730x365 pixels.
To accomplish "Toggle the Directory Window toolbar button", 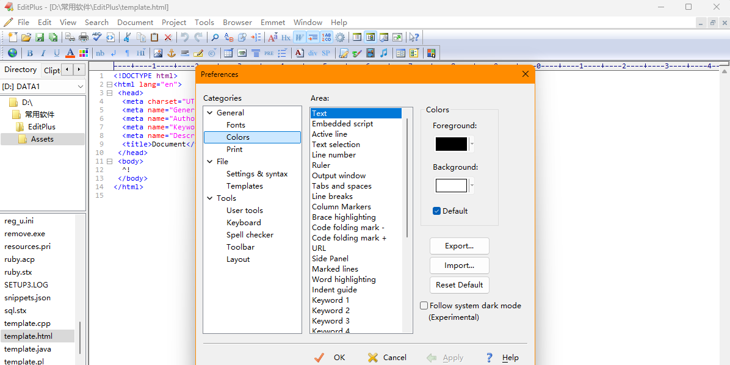I will 370,37.
